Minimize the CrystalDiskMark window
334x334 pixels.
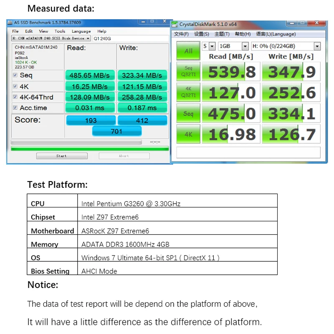point(292,23)
